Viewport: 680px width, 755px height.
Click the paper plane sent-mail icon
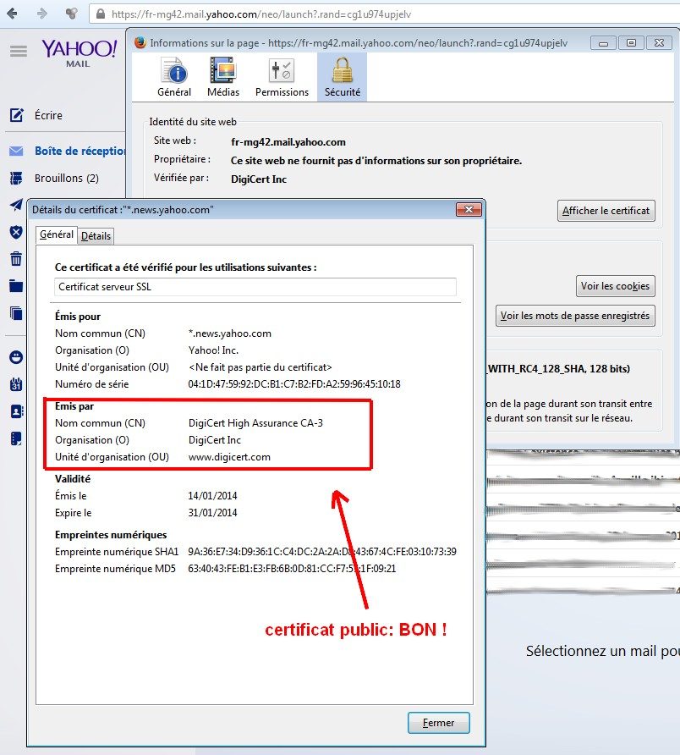coord(16,205)
